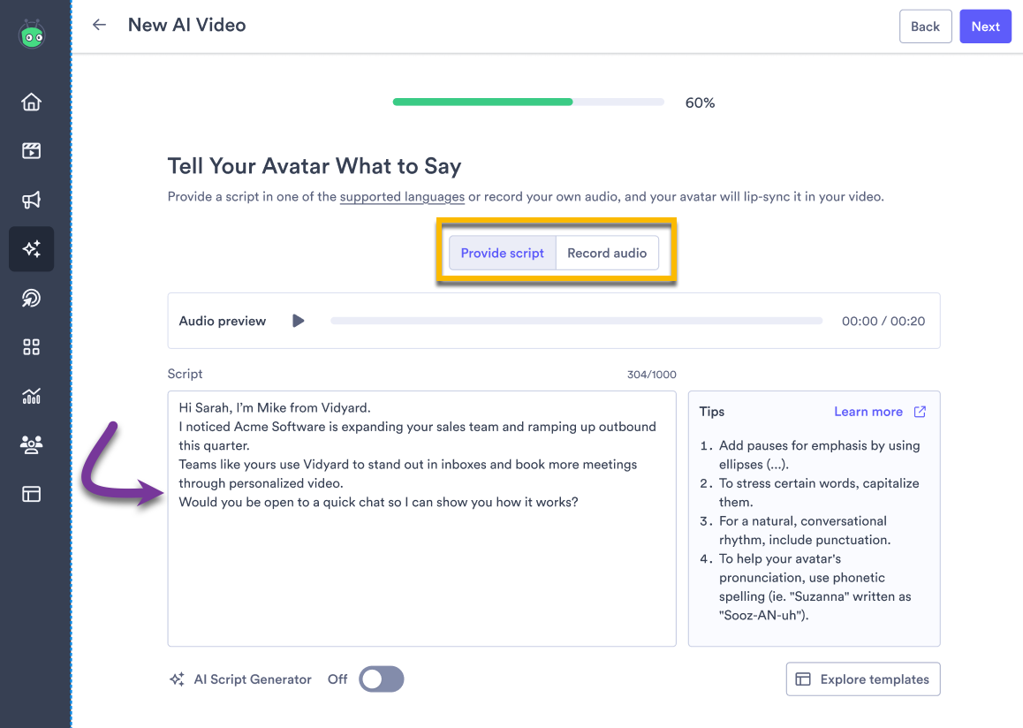Go back using the arrow icon
The image size is (1023, 728).
pyautogui.click(x=99, y=25)
